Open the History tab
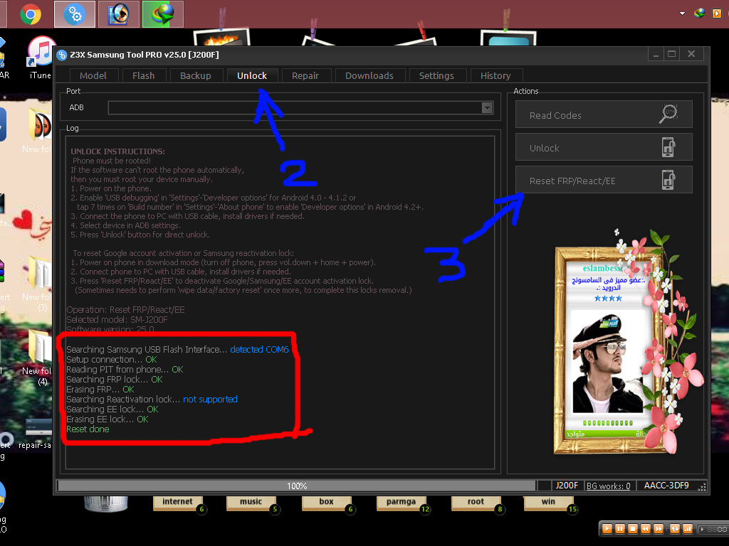Image resolution: width=729 pixels, height=546 pixels. pos(495,75)
